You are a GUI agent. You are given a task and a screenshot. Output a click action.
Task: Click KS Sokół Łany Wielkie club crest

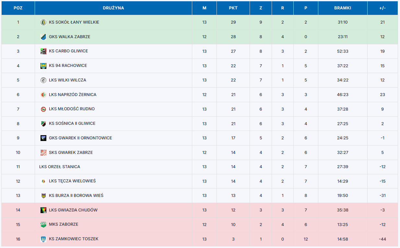[x=43, y=22]
